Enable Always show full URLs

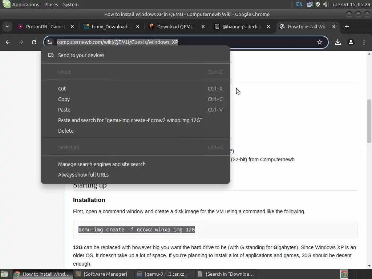click(x=136, y=175)
